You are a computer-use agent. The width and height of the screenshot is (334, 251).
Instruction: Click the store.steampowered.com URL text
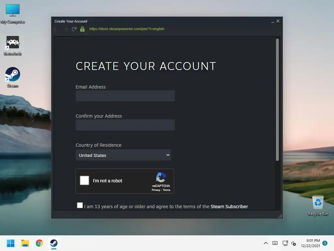tap(127, 29)
